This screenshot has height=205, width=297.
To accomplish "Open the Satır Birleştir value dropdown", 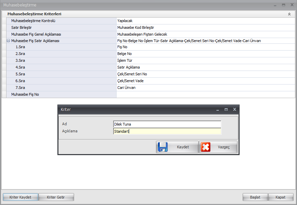I will 205,27.
